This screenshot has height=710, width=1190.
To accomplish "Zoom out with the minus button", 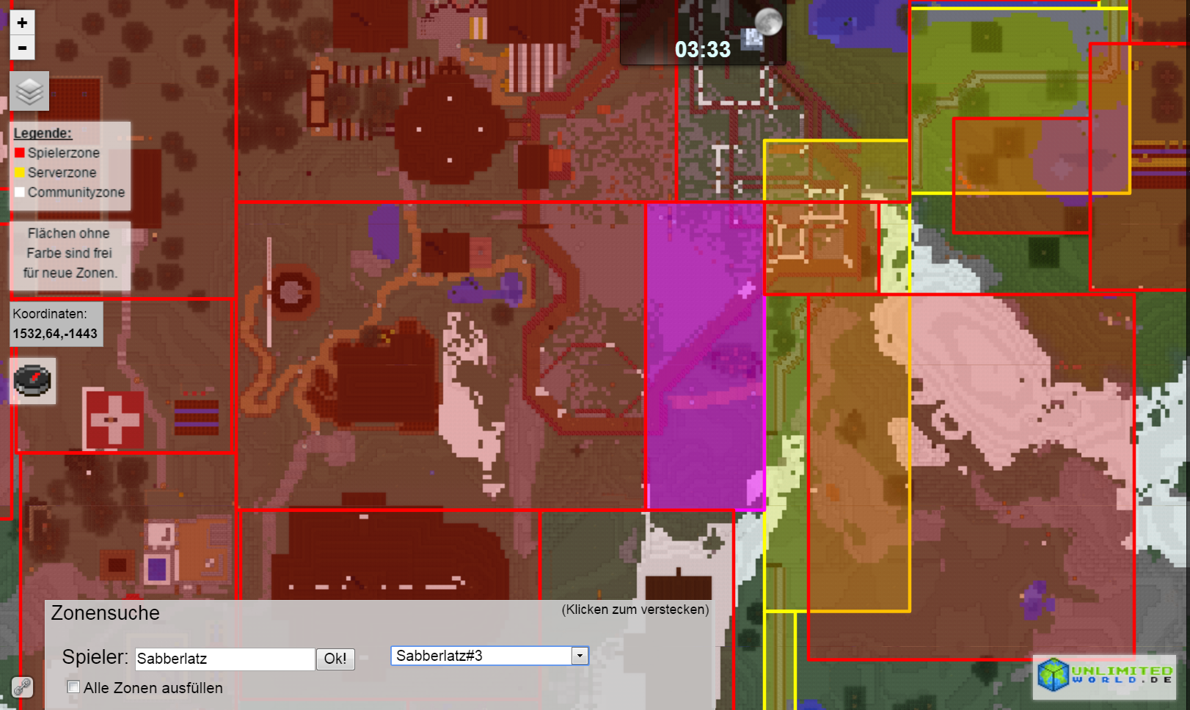I will (22, 48).
